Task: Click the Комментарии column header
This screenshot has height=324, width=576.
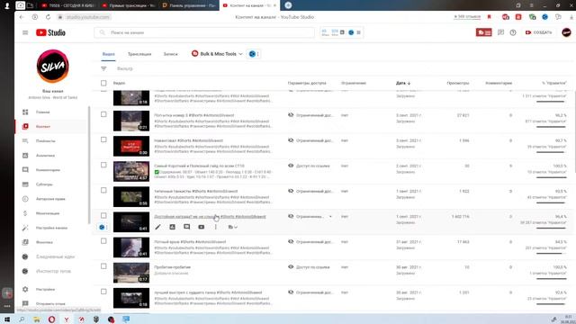Action: point(499,83)
